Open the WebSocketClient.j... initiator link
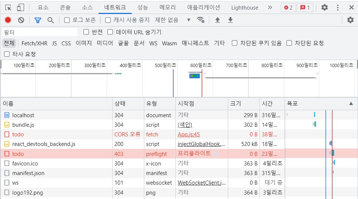The width and height of the screenshot is (358, 199). (x=202, y=182)
